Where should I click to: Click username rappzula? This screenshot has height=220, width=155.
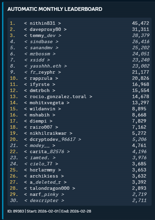click(x=41, y=78)
